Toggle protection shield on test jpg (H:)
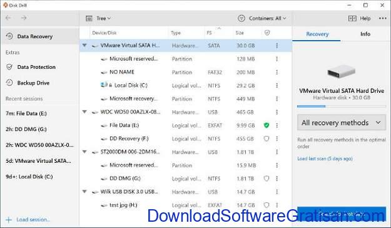Viewport: 391px width, 228px height. (267, 205)
